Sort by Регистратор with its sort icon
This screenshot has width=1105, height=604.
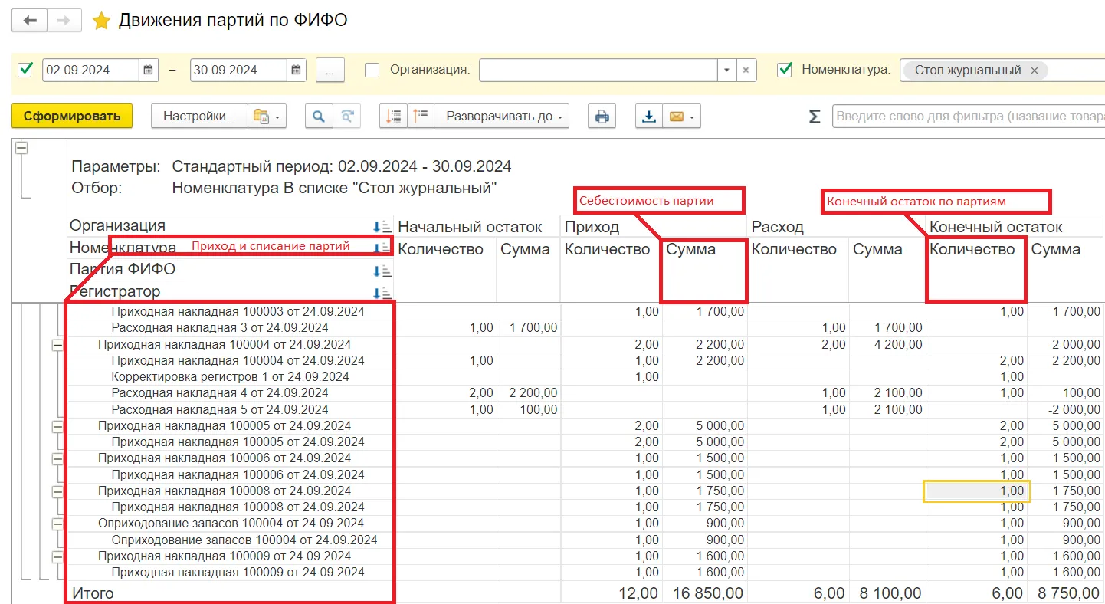tap(382, 293)
